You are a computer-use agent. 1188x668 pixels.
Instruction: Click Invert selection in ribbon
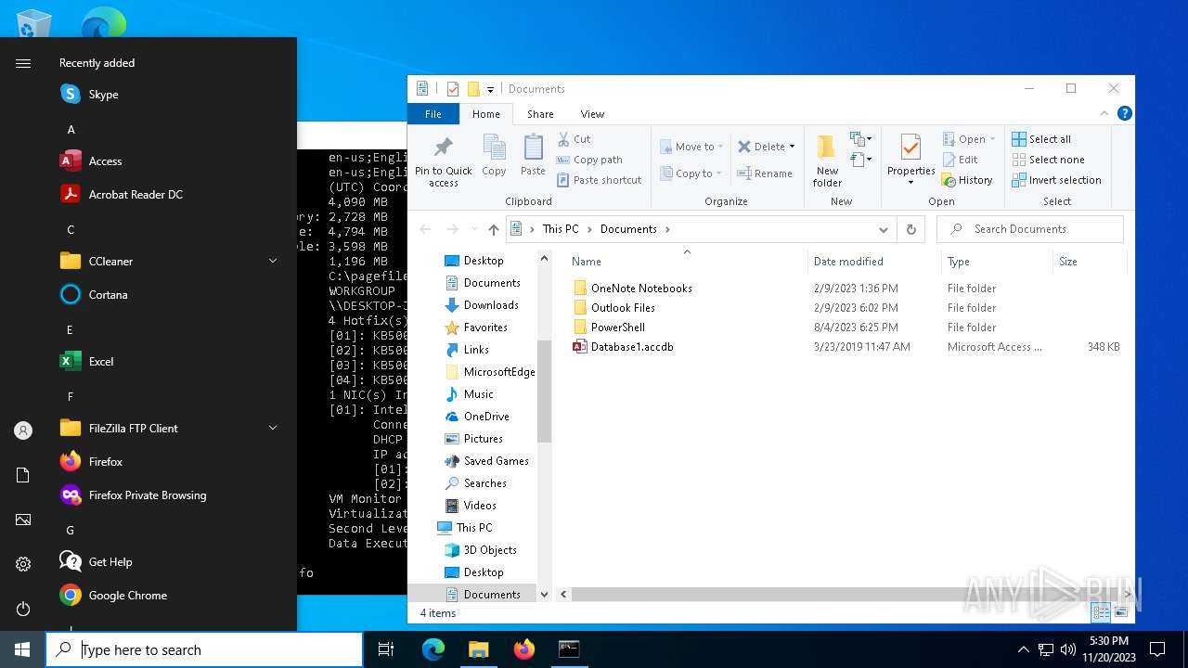click(x=1056, y=180)
